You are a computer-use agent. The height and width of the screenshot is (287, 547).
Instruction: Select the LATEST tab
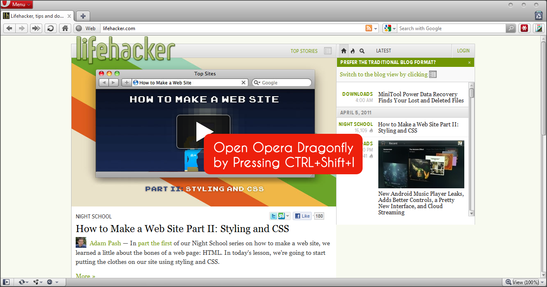click(383, 51)
